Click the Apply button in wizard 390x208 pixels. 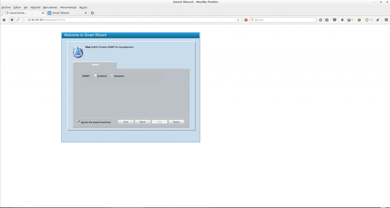[x=176, y=122]
